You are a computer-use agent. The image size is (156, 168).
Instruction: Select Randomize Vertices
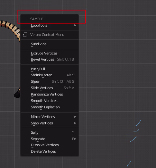tap(50, 94)
